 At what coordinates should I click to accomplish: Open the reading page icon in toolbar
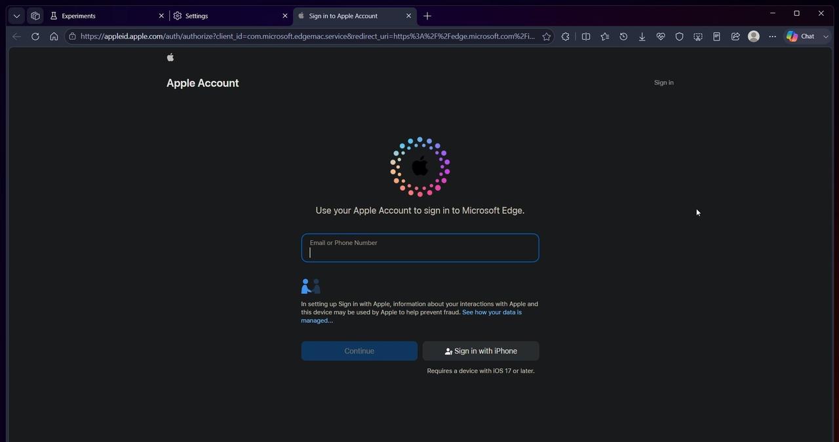click(x=716, y=37)
